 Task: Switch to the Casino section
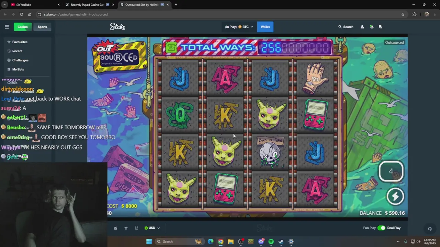23,27
